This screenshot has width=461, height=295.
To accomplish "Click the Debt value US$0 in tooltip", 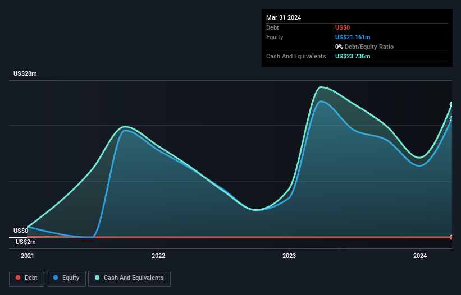I will pos(343,27).
